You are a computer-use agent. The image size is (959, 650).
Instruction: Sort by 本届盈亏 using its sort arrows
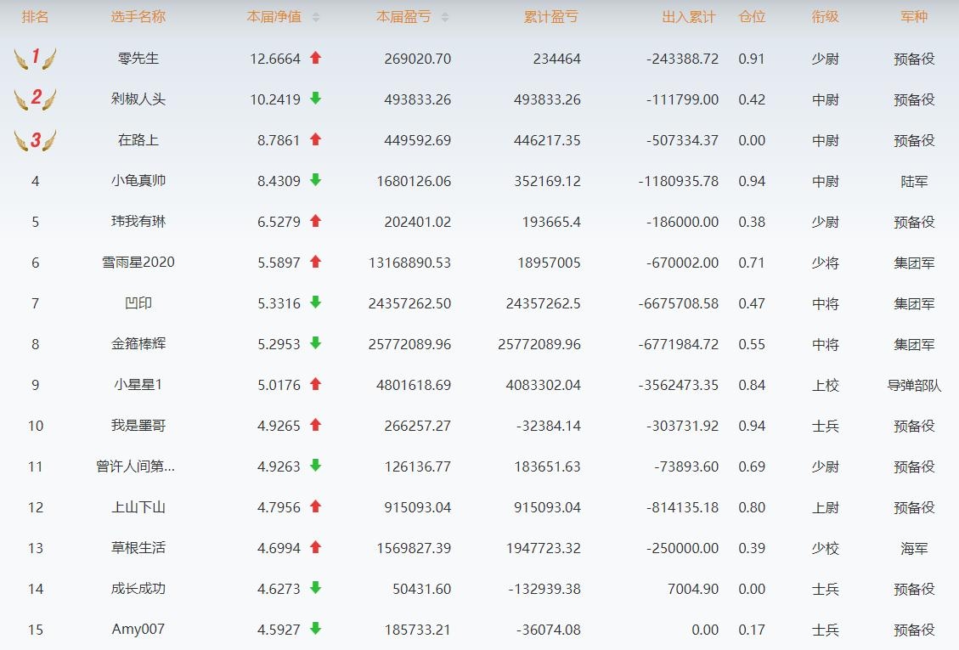point(445,17)
